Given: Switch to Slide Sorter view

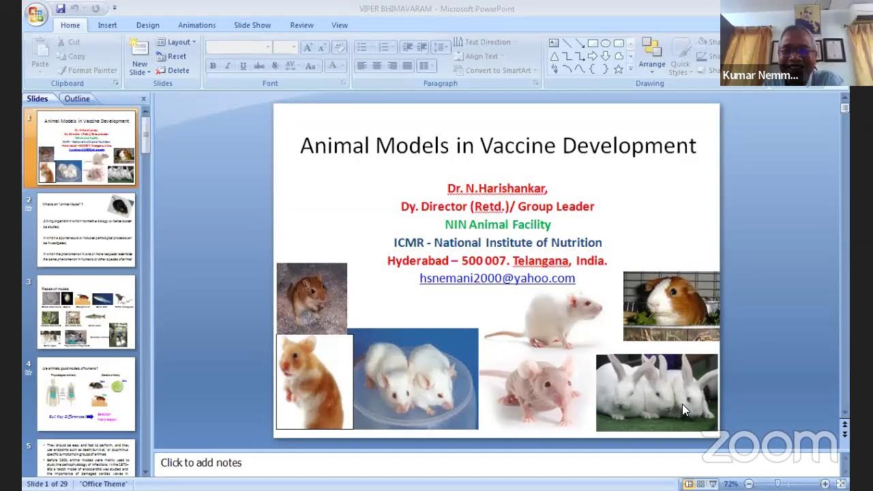Looking at the screenshot, I should [x=701, y=483].
